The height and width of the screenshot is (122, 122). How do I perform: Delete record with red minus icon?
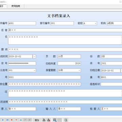[x=16, y=120]
